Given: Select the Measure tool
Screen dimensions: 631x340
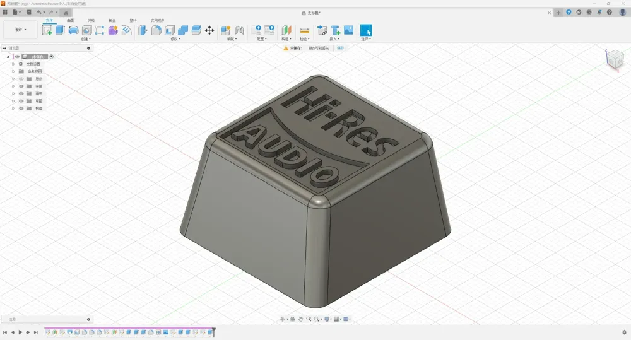Looking at the screenshot, I should click(x=305, y=30).
